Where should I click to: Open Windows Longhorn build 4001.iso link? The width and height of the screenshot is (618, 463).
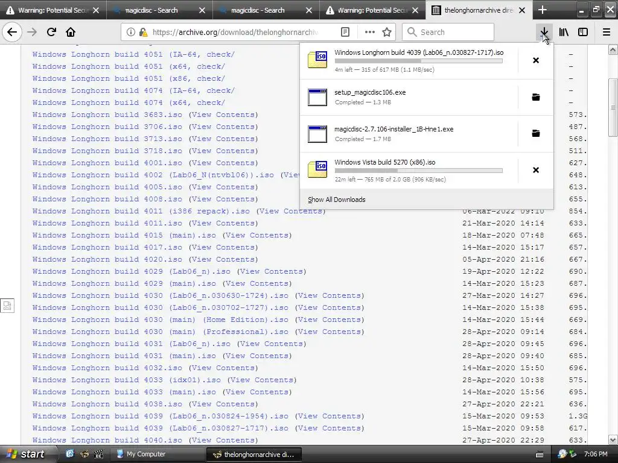tap(107, 163)
